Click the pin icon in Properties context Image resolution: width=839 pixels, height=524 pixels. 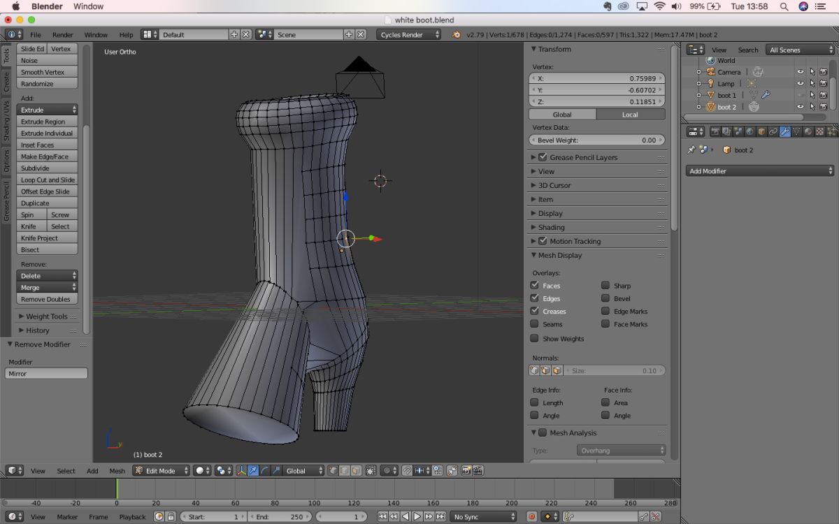pyautogui.click(x=691, y=150)
